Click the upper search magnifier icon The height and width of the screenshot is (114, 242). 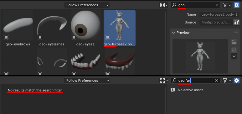coord(174,5)
